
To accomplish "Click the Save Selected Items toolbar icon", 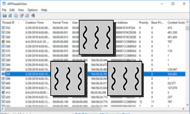I will [x=4, y=16].
